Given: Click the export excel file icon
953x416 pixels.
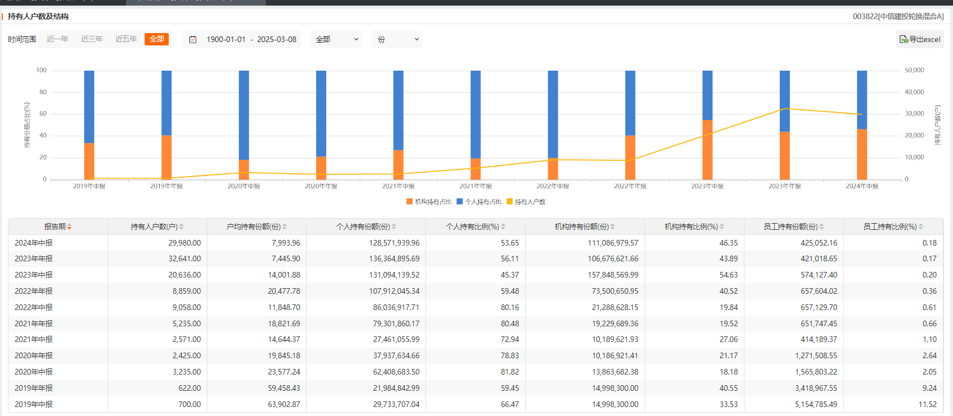Looking at the screenshot, I should 904,39.
